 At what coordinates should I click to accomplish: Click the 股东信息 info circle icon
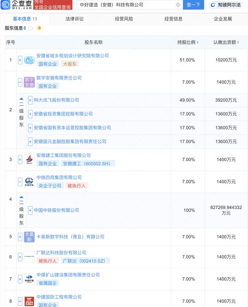pyautogui.click(x=31, y=28)
